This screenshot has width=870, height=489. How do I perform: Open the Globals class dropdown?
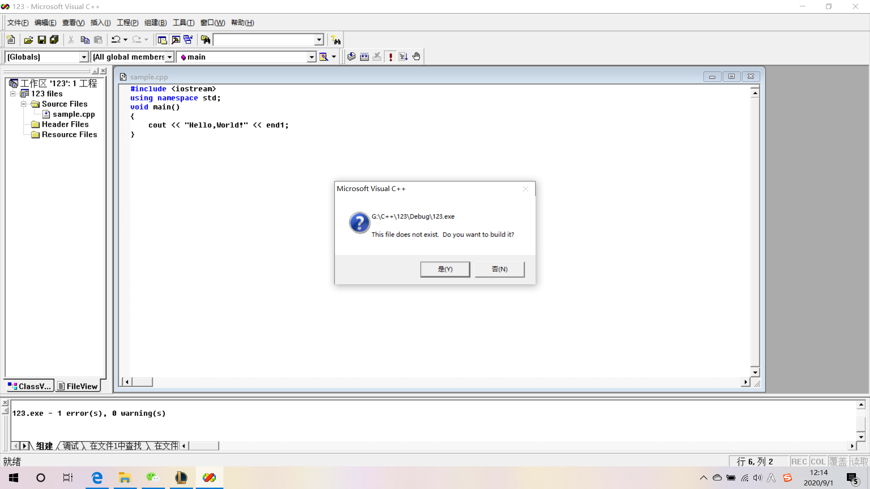pyautogui.click(x=84, y=57)
